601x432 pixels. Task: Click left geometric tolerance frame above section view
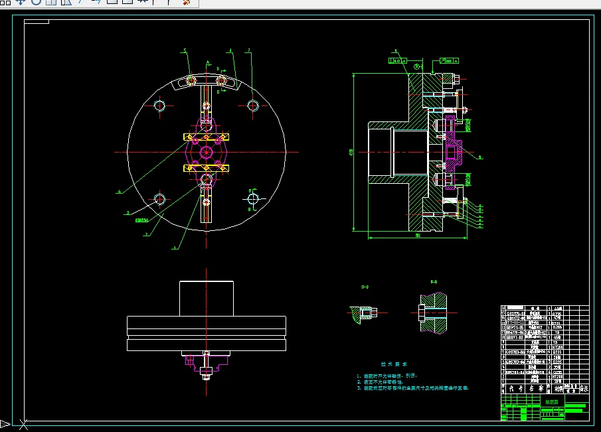tap(398, 61)
